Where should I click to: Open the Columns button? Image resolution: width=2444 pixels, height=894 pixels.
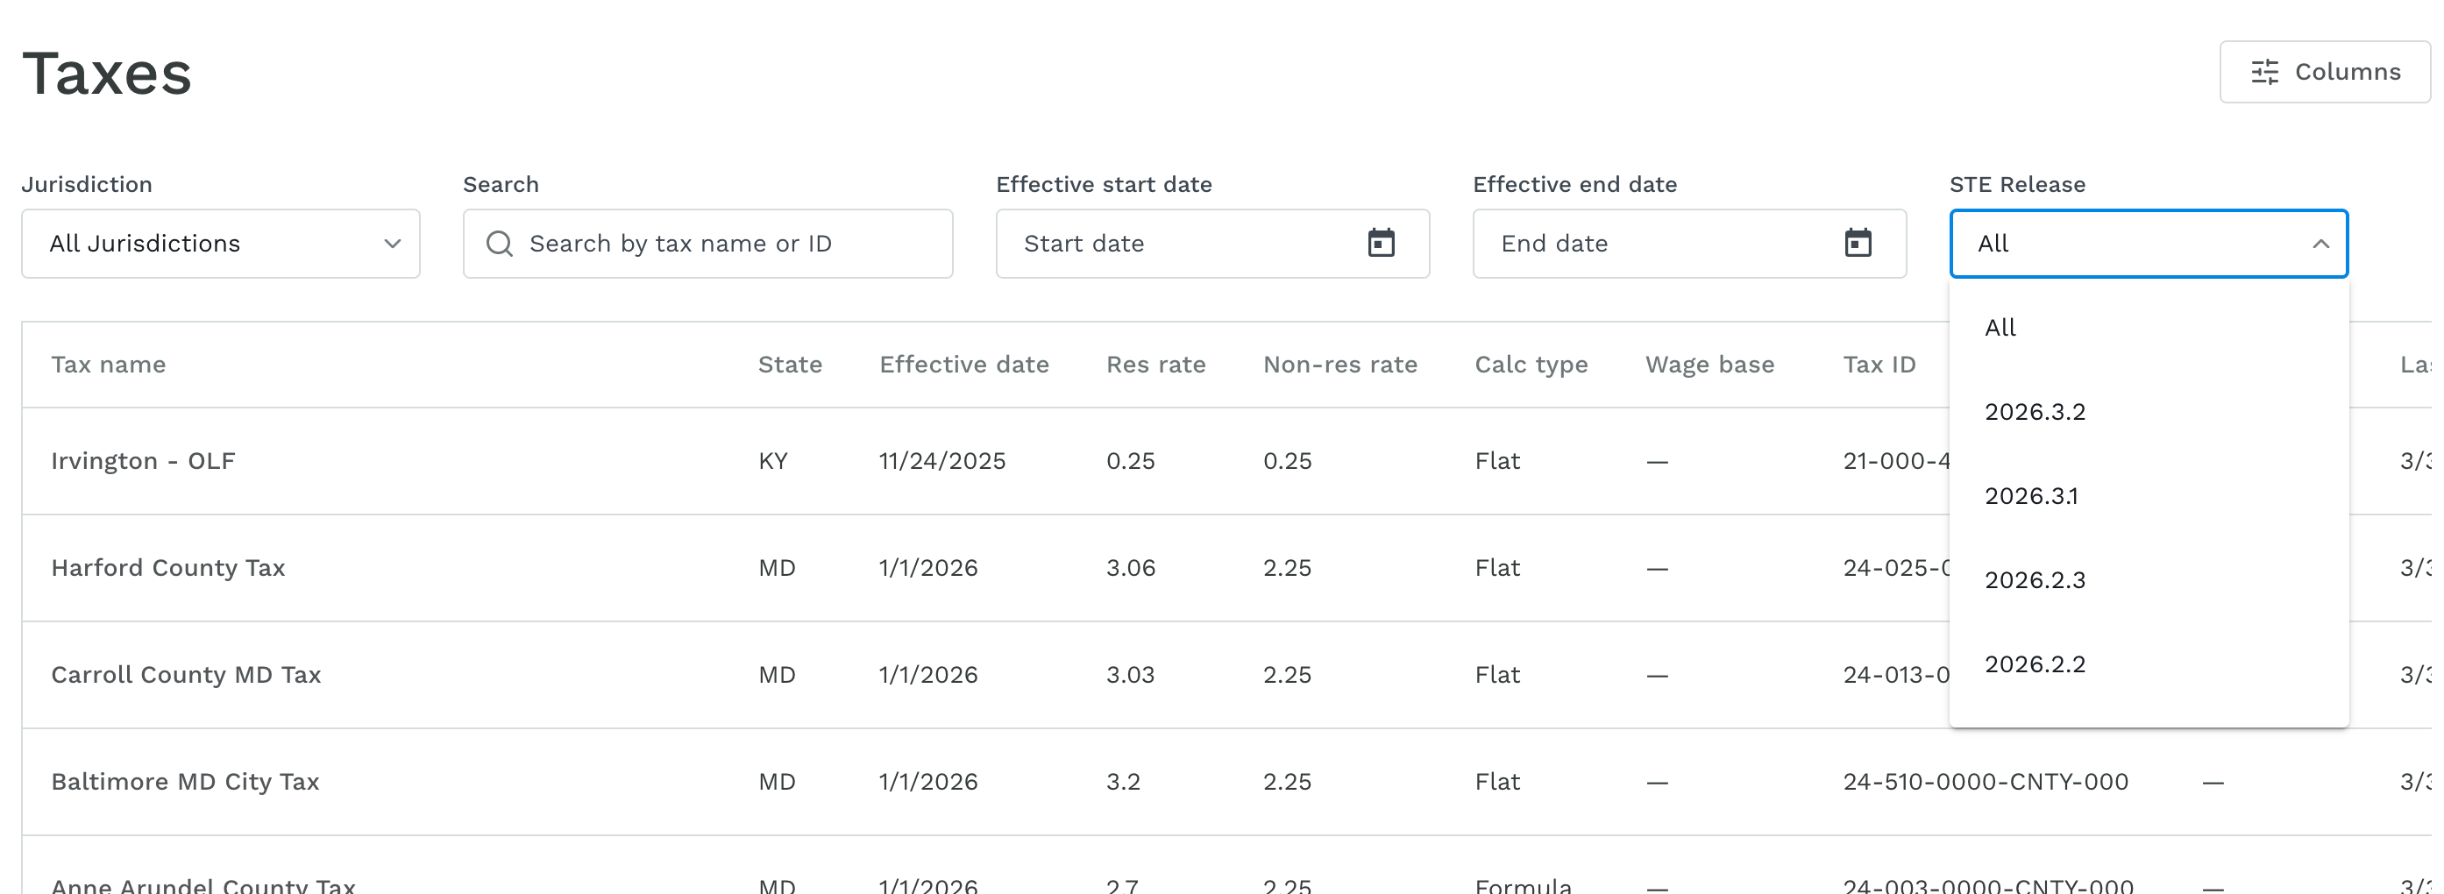[x=2325, y=72]
